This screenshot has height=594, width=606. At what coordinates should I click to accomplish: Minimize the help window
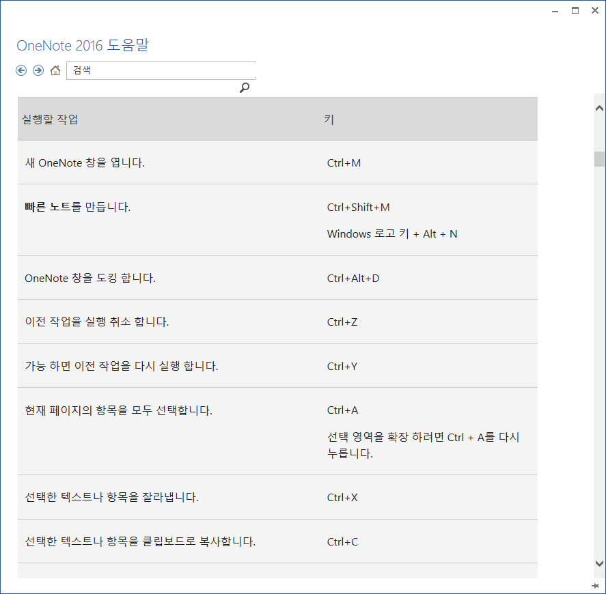(555, 11)
